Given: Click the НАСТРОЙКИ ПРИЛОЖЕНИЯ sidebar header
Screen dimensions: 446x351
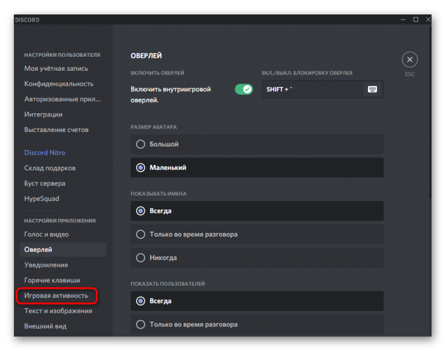Looking at the screenshot, I should pyautogui.click(x=60, y=221).
